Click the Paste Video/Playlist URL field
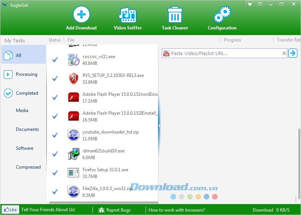The image size is (301, 215). (224, 54)
